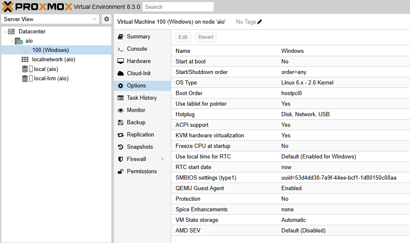
Task: Click the localnetwork grid icon
Action: point(25,59)
